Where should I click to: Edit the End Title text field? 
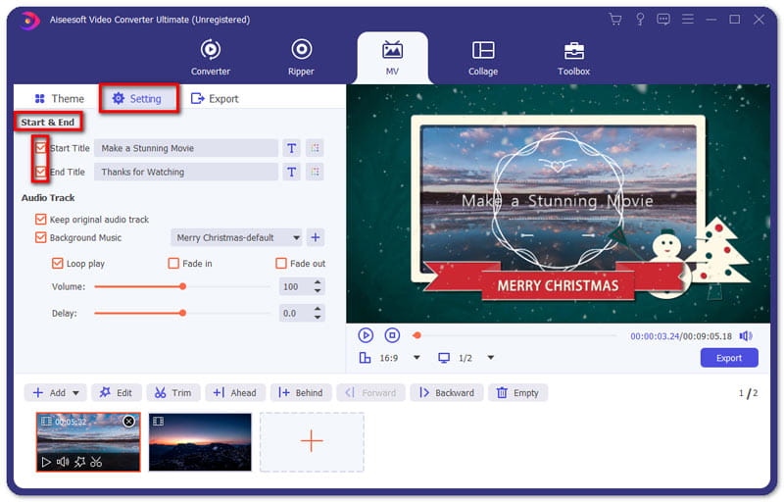(186, 172)
